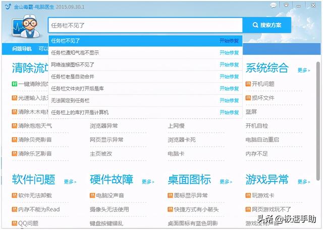Open the title bar dropdown menu icon
The height and width of the screenshot is (230, 323).
286,6
